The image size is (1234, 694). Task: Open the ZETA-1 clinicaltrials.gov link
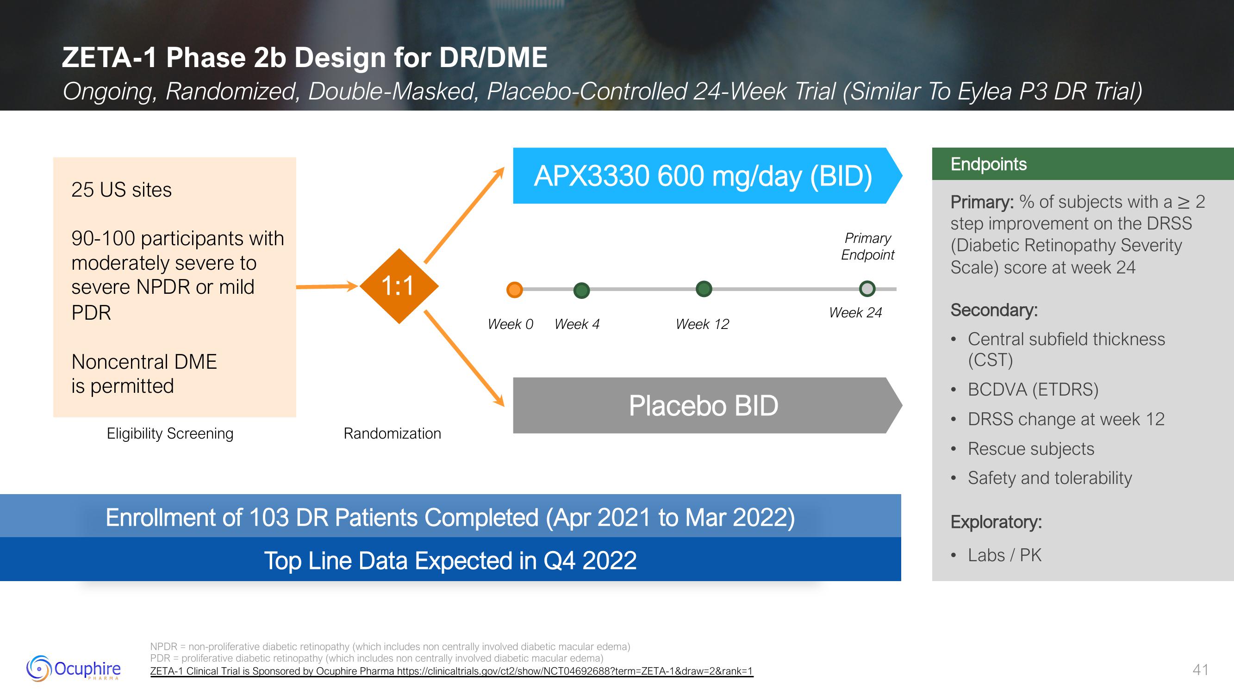(x=452, y=671)
